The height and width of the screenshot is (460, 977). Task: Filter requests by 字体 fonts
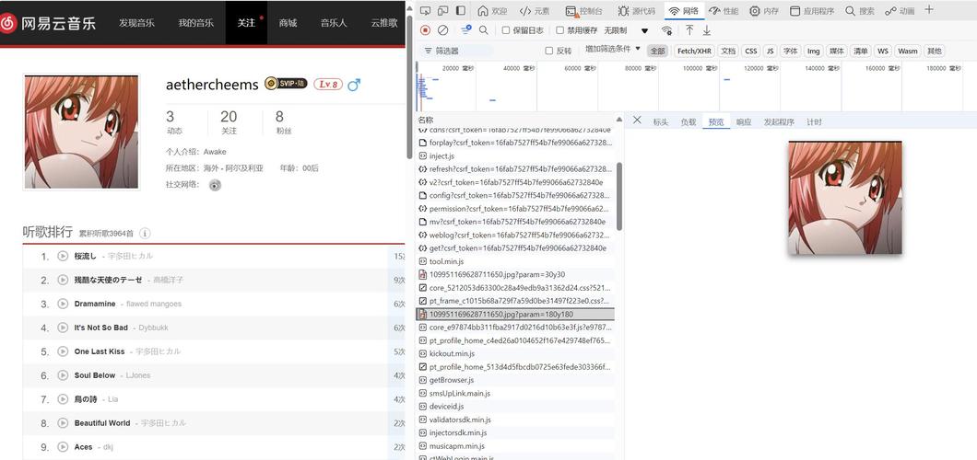tap(790, 51)
